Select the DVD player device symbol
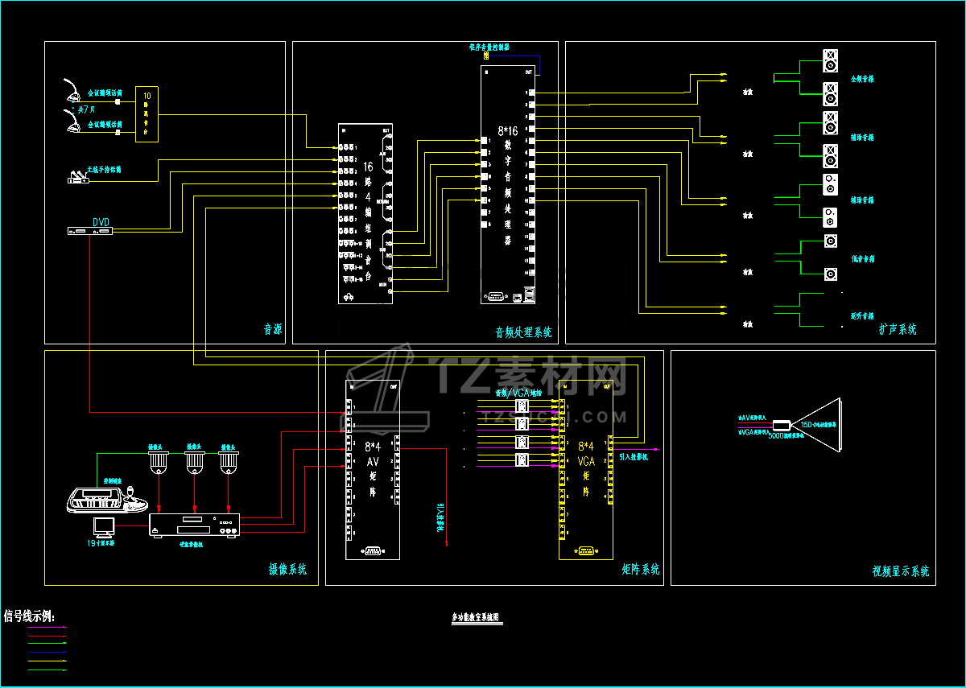Screen dimensions: 966x688 pos(89,232)
